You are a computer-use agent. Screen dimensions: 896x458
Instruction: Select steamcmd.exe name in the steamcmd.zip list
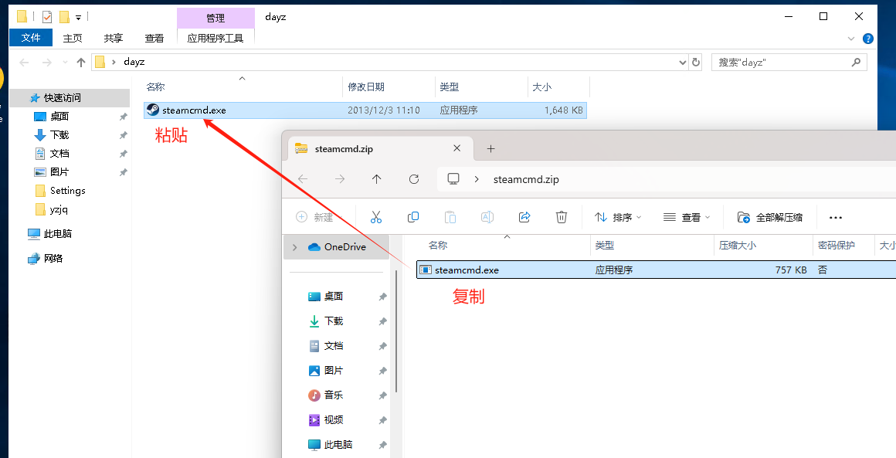click(x=467, y=270)
